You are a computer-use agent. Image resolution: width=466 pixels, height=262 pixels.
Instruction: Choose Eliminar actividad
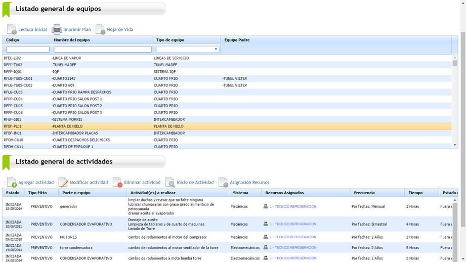(x=142, y=183)
